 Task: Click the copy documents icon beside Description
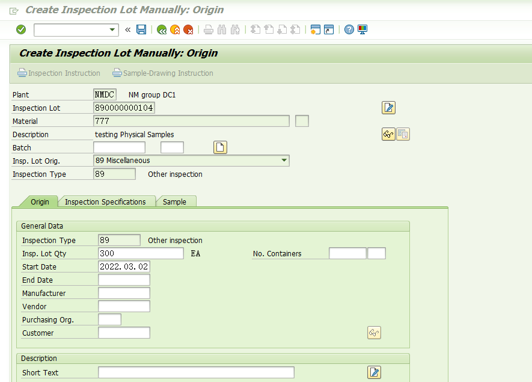pos(403,134)
